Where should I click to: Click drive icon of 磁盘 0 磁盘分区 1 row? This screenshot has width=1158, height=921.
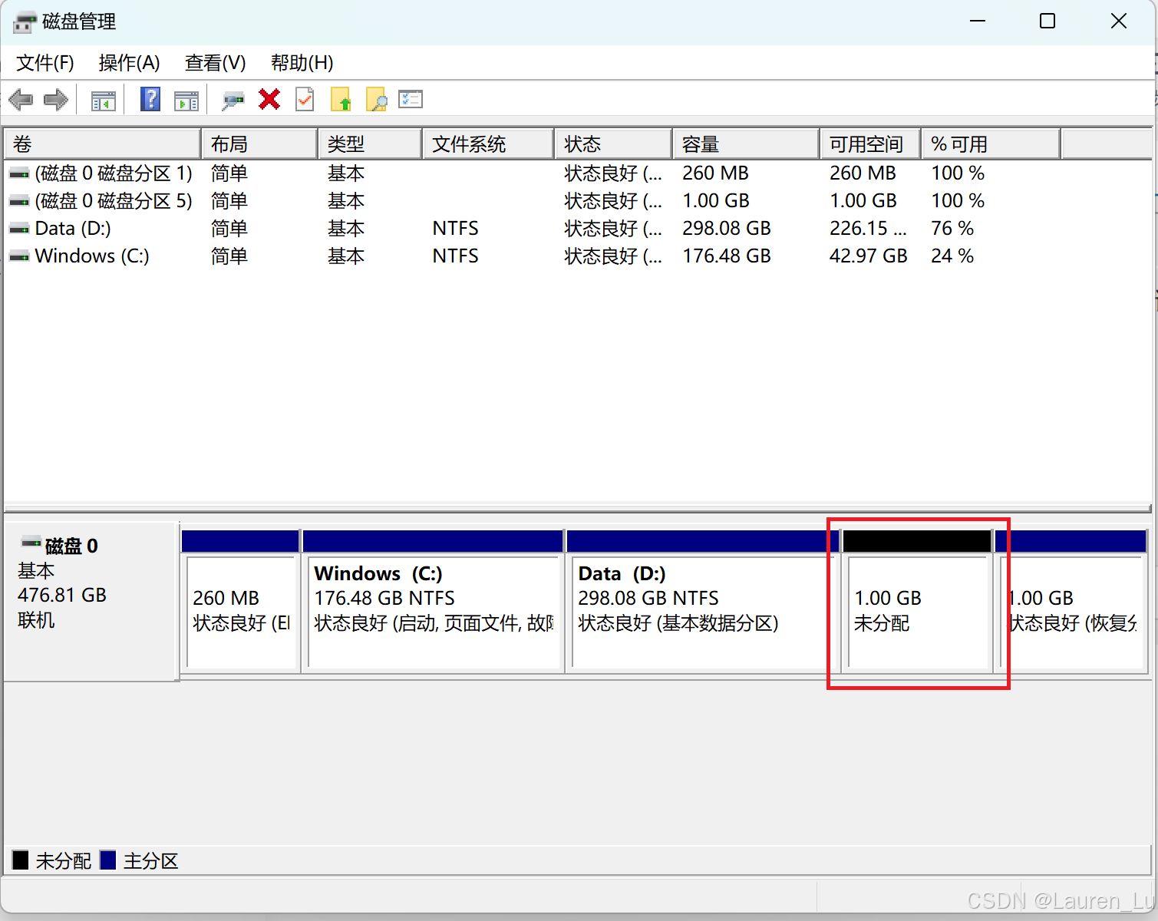coord(19,174)
